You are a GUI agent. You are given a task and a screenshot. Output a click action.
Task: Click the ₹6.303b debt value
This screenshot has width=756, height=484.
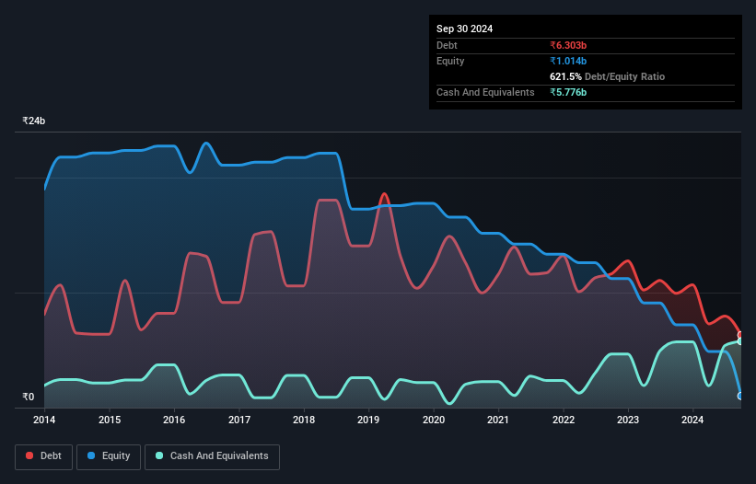pos(568,45)
